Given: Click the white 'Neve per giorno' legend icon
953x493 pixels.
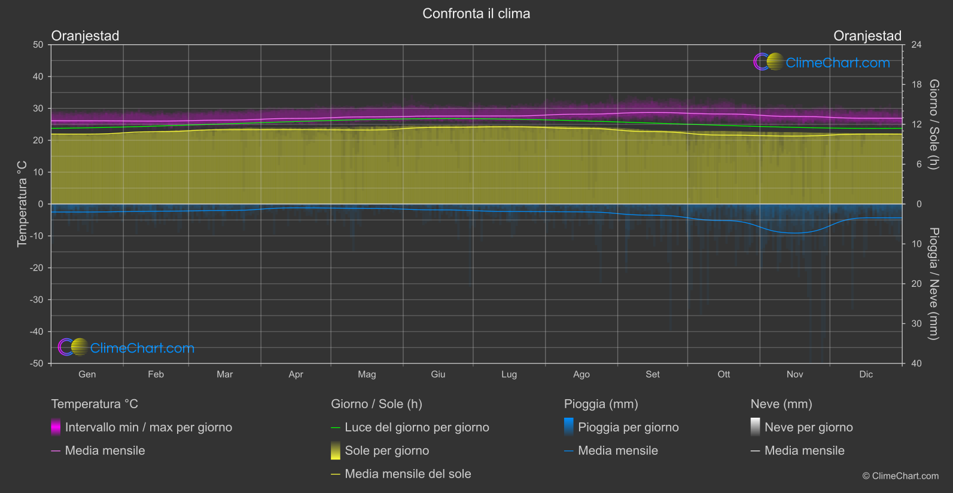Looking at the screenshot, I should point(755,427).
